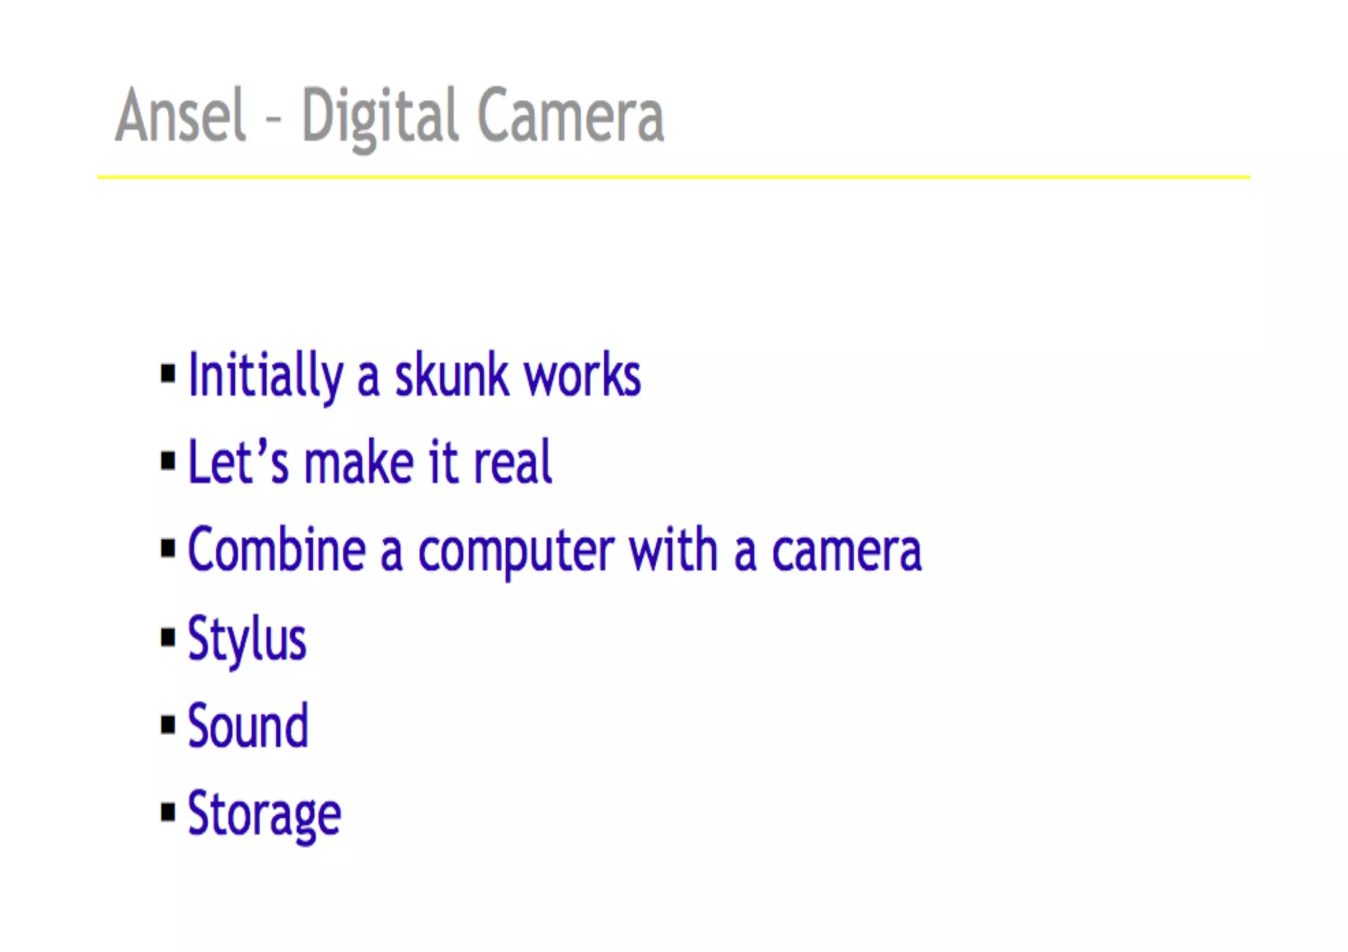Select the 'Initially a skunk works' bullet text
This screenshot has width=1348, height=952.
coord(415,376)
